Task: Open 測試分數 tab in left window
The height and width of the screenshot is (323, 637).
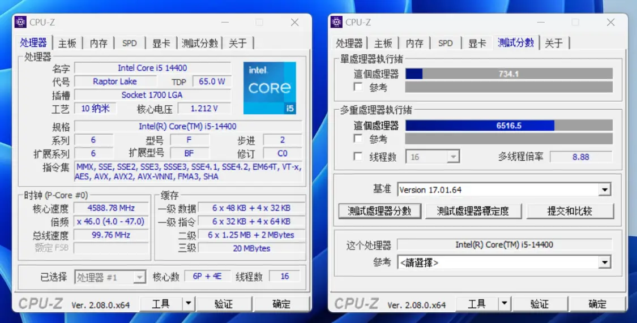Action: (199, 43)
